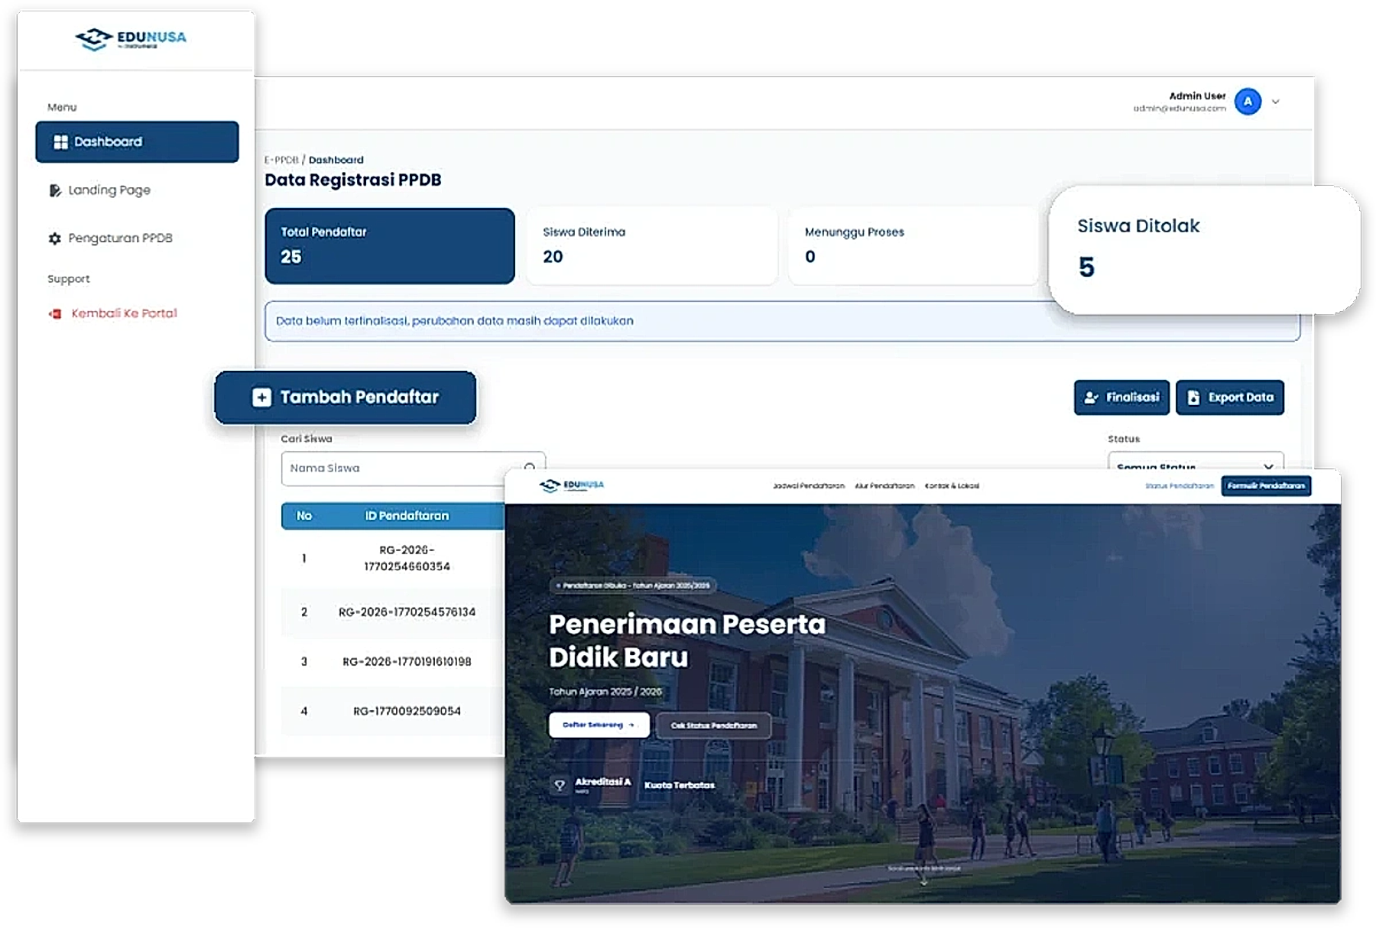Click the Admin User avatar circle
Image resolution: width=1376 pixels, height=928 pixels.
coord(1248,102)
